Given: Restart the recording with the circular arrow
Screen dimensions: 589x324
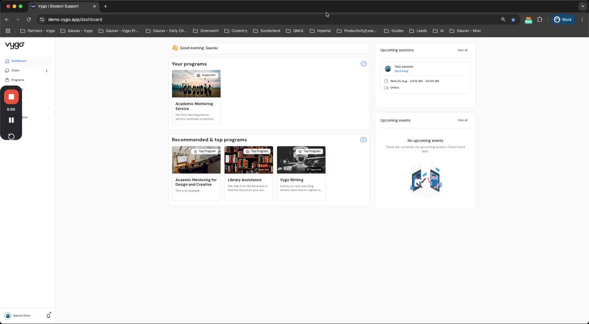Looking at the screenshot, I should coord(11,136).
